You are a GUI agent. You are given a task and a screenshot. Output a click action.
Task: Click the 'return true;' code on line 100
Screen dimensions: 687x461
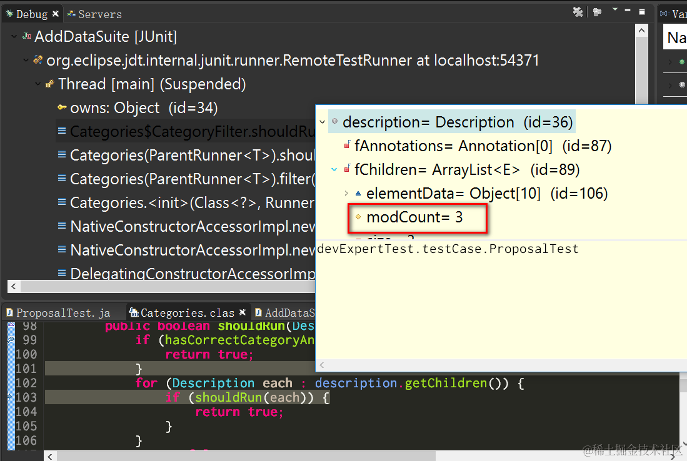209,354
